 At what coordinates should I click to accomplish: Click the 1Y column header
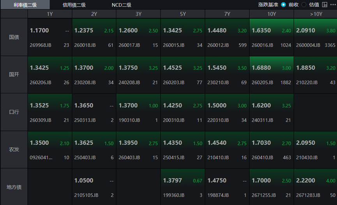point(50,14)
